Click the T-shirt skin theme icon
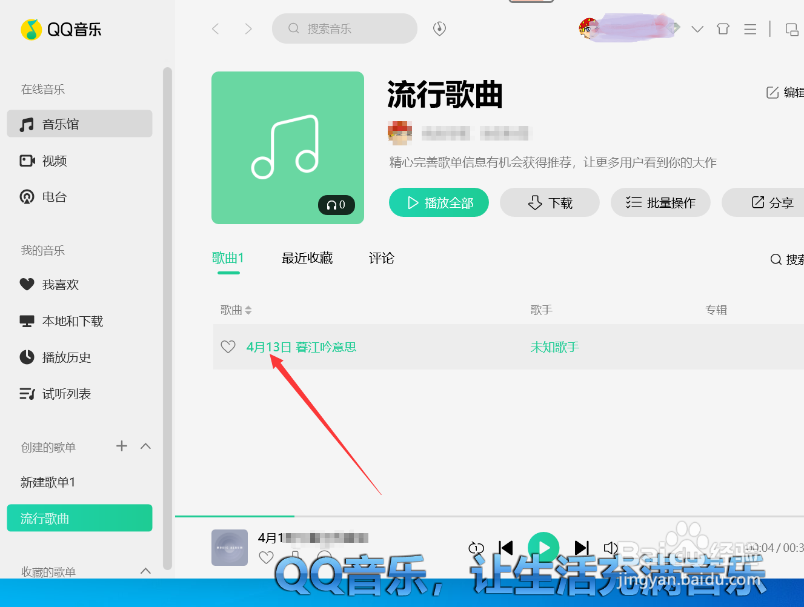804x607 pixels. (722, 28)
